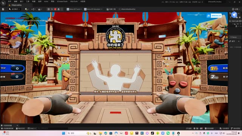The height and width of the screenshot is (136, 242).
Task: Open the Meta XR Simulator dropdown
Action: [93, 9]
